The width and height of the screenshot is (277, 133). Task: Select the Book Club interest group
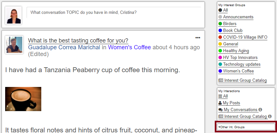coord(232,30)
